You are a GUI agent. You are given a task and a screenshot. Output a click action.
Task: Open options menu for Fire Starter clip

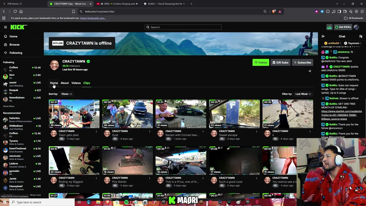(x=150, y=178)
